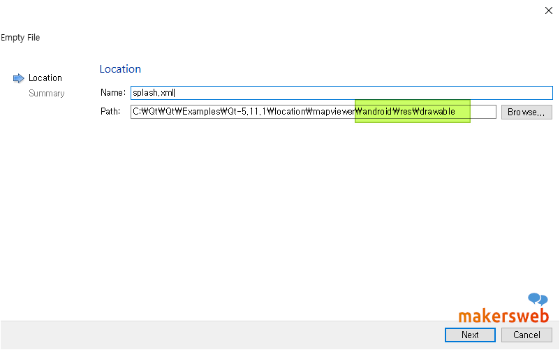Click the blue arrow icon beside Location

(19, 78)
